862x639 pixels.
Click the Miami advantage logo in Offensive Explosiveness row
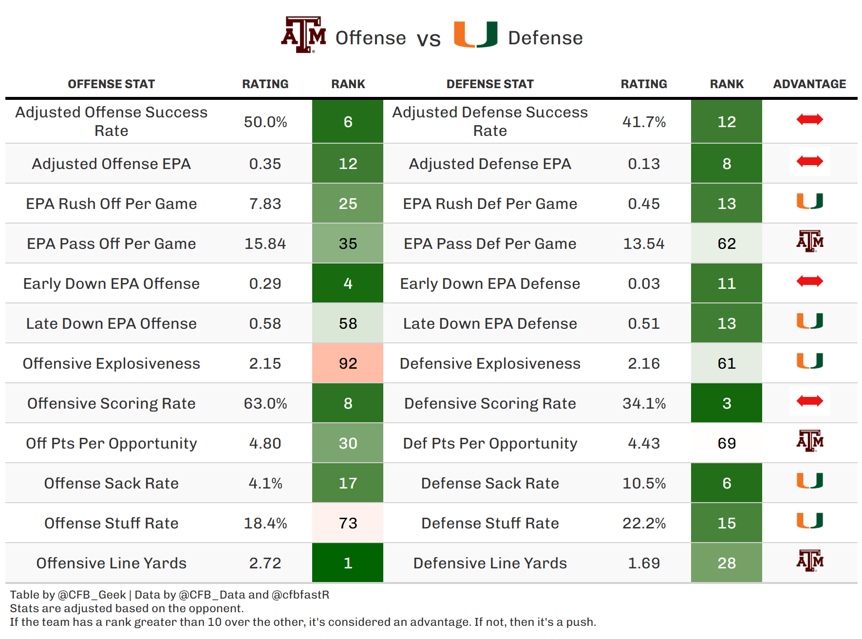809,361
